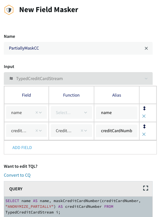Viewport: 160px width, 217px height.
Task: Clear the PartiallyMaskCC name field
Action: coord(146,48)
